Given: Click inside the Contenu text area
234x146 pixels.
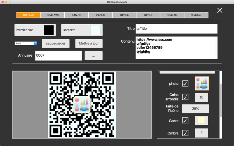Looking at the screenshot, I should [177, 48].
